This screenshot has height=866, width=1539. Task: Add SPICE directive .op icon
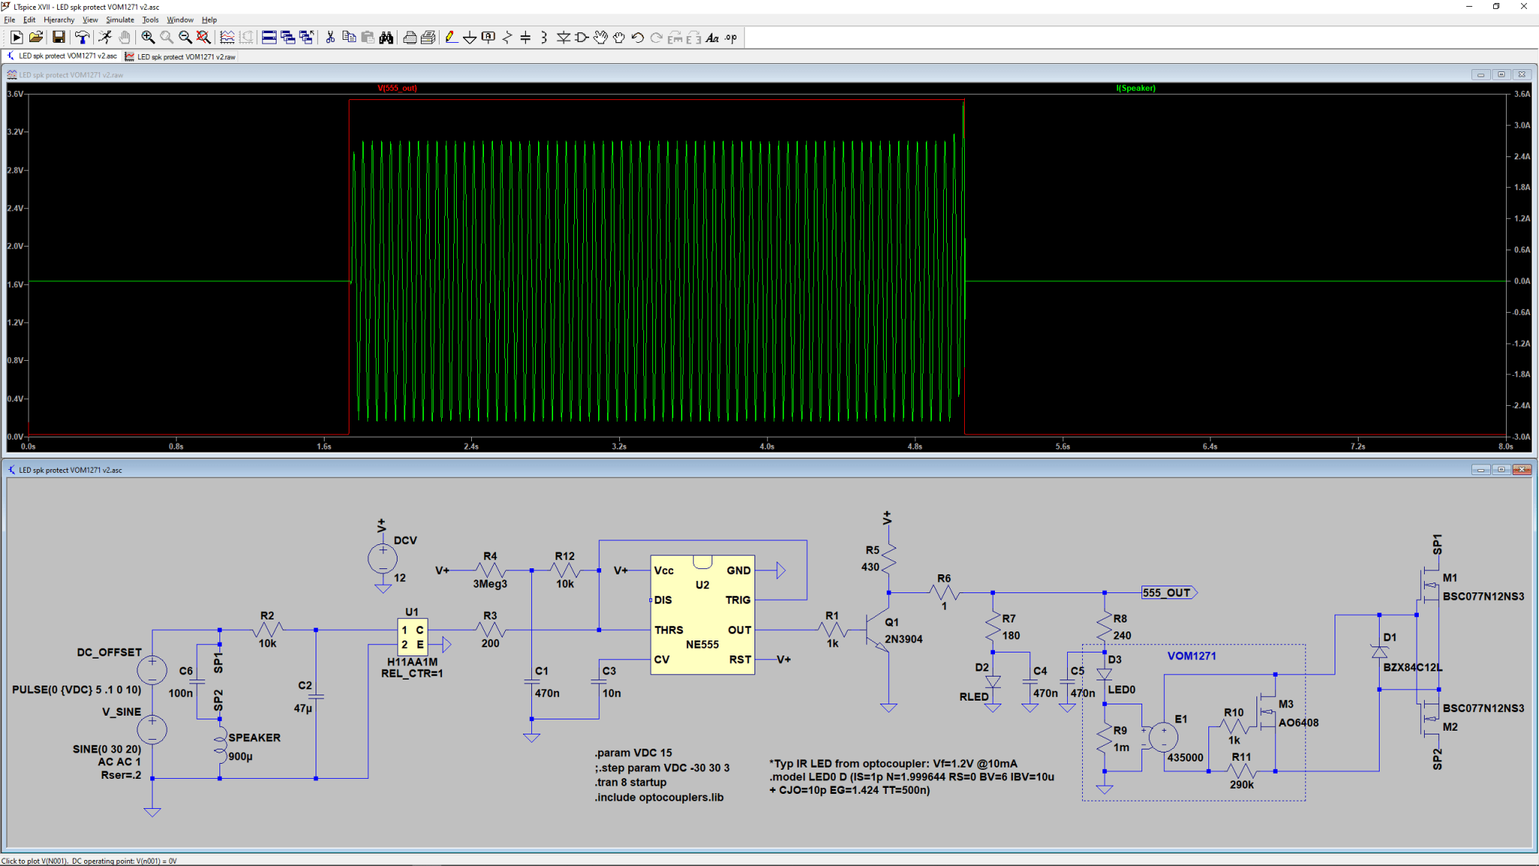coord(731,37)
